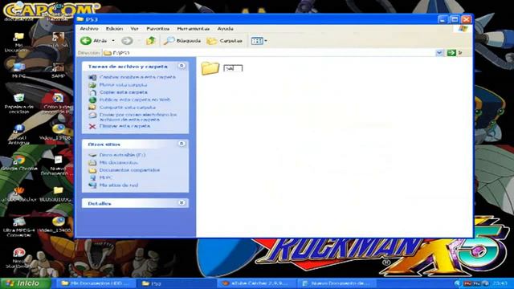
Task: Select aTube Catcher desktop icon
Action: pyautogui.click(x=18, y=190)
